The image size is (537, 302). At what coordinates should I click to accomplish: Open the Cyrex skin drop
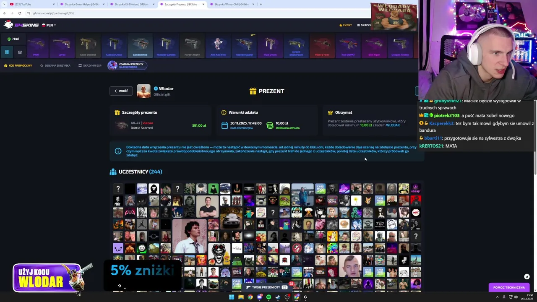coord(62,45)
